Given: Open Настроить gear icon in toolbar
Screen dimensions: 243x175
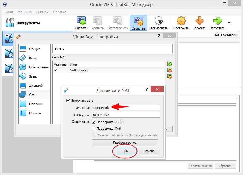Looking at the screenshot, I should [181, 23].
